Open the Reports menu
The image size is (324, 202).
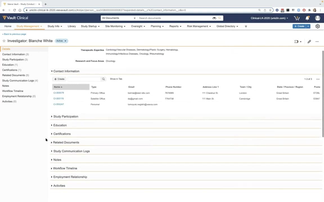[175, 26]
